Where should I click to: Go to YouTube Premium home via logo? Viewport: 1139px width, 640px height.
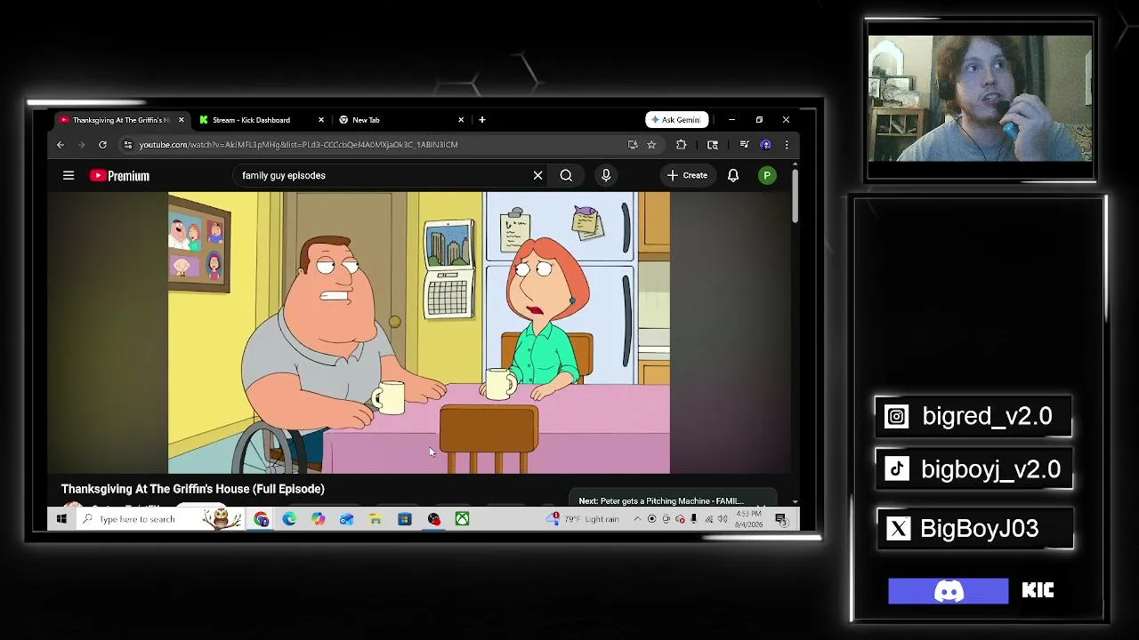click(x=119, y=176)
